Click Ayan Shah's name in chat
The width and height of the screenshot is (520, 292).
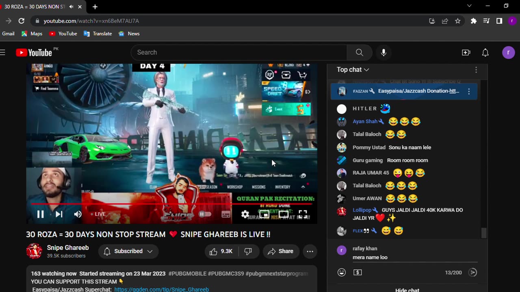[x=365, y=121]
